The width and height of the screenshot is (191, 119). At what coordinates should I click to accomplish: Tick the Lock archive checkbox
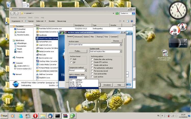(92, 77)
